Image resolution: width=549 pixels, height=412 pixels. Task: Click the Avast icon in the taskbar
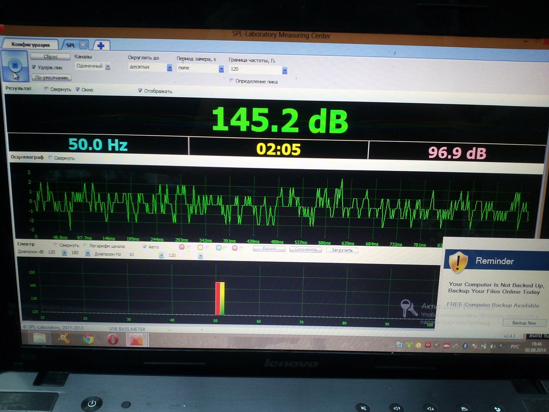click(x=64, y=339)
